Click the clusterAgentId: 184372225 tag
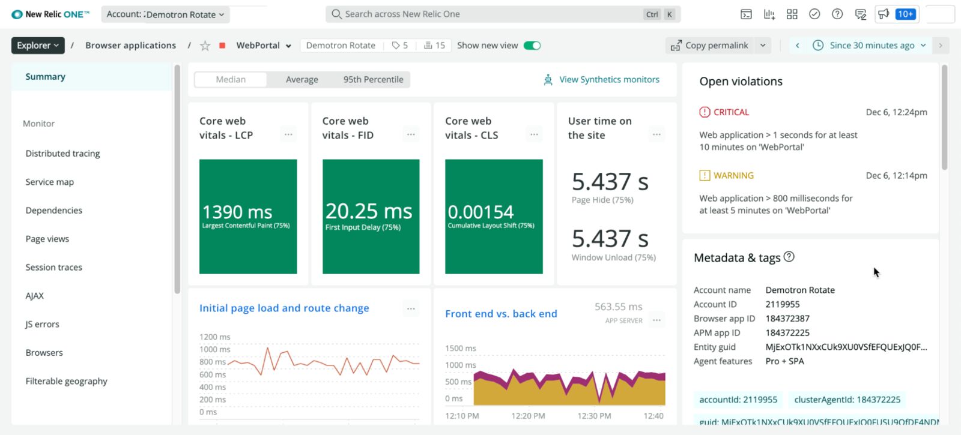 (847, 400)
